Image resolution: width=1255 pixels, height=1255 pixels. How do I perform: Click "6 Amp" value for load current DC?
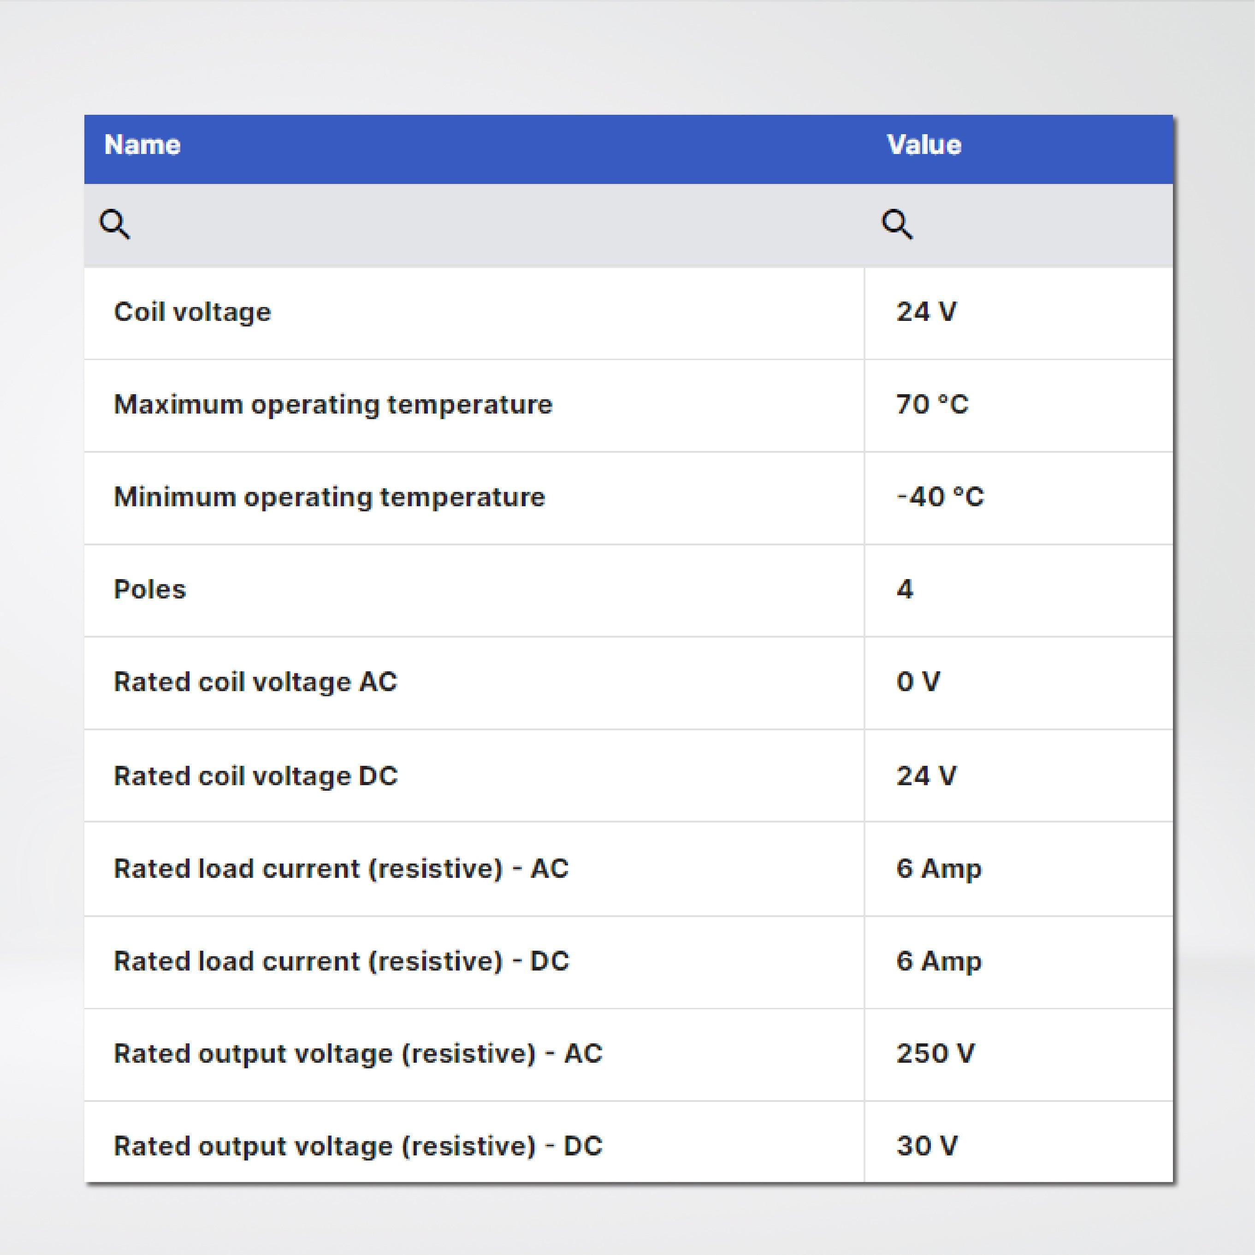tap(939, 962)
